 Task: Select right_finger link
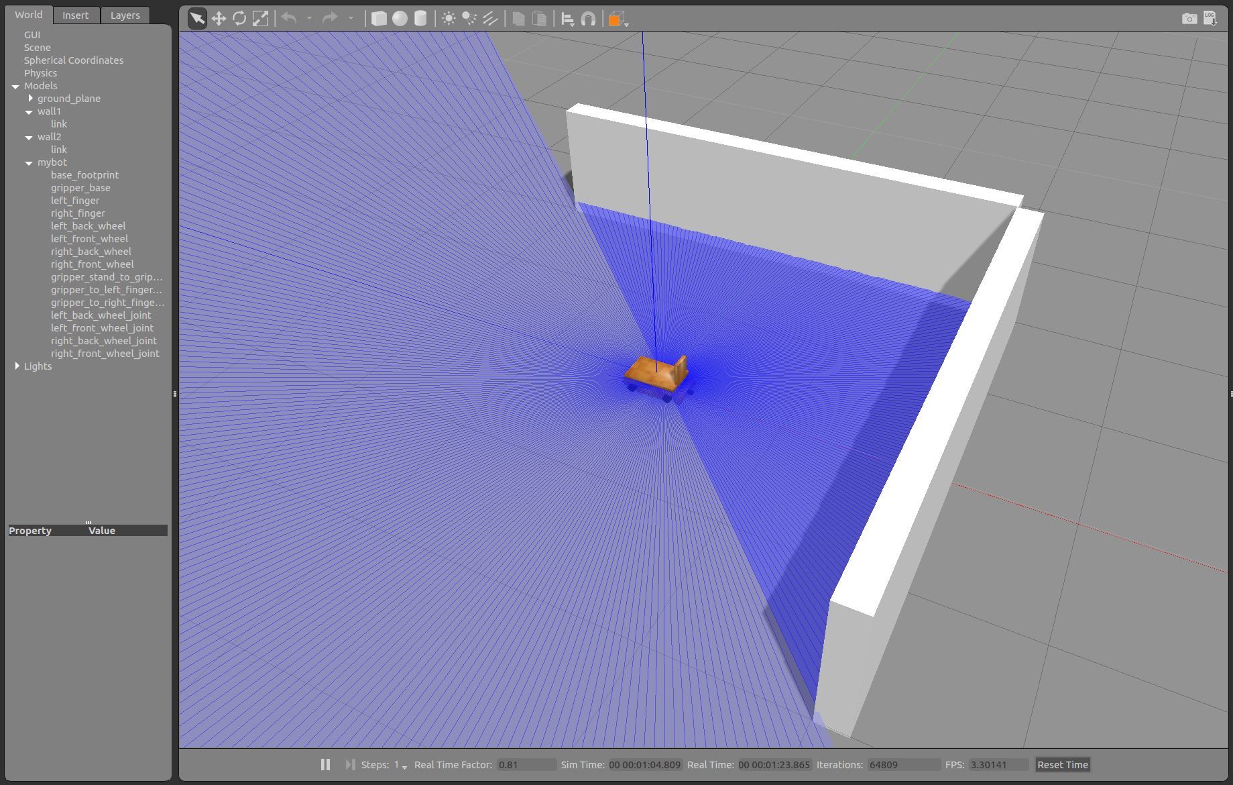78,213
